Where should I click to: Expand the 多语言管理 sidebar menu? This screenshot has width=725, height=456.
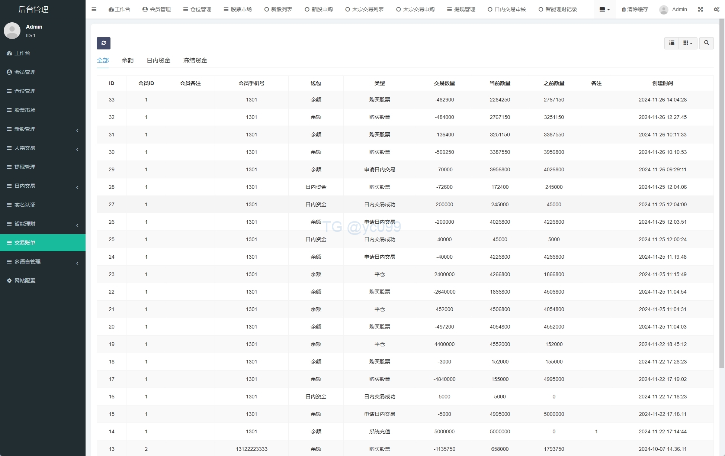43,262
